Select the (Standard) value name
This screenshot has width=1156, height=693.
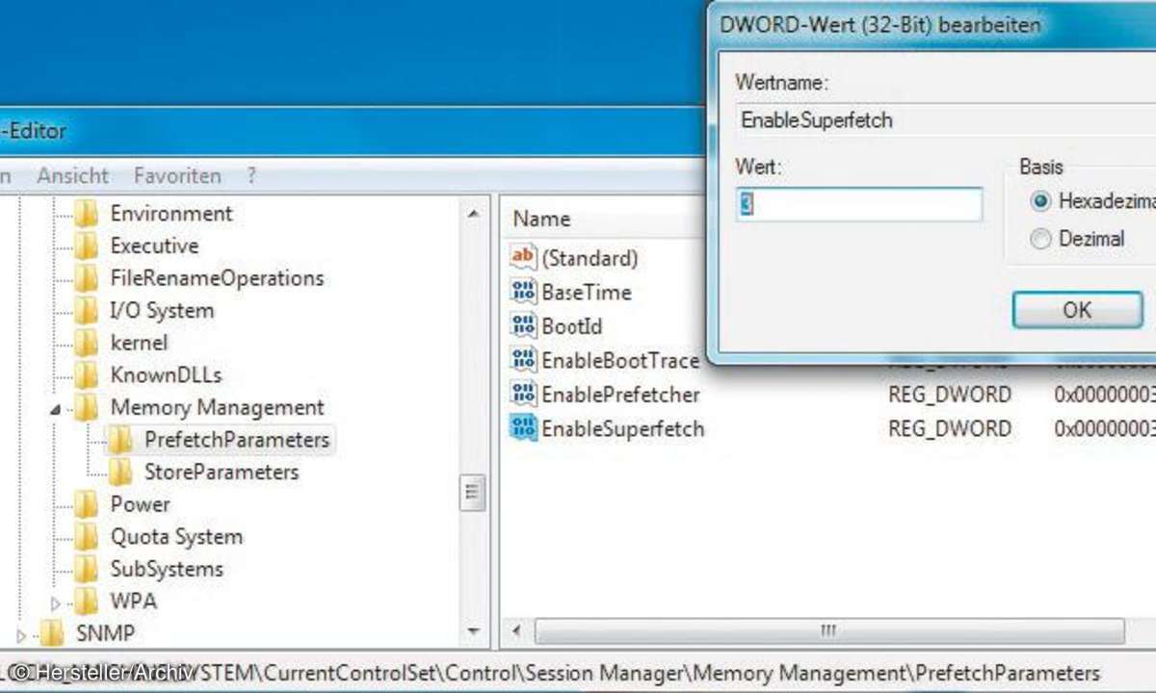click(590, 258)
